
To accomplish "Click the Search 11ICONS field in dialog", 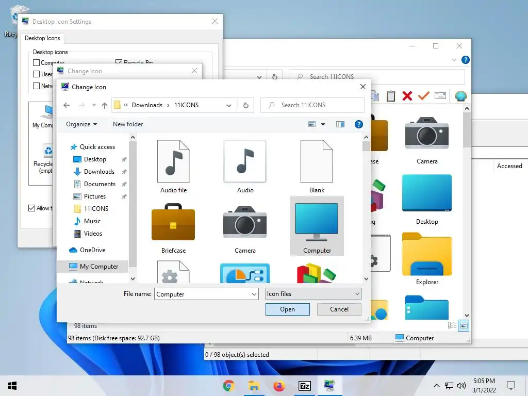I will 312,105.
